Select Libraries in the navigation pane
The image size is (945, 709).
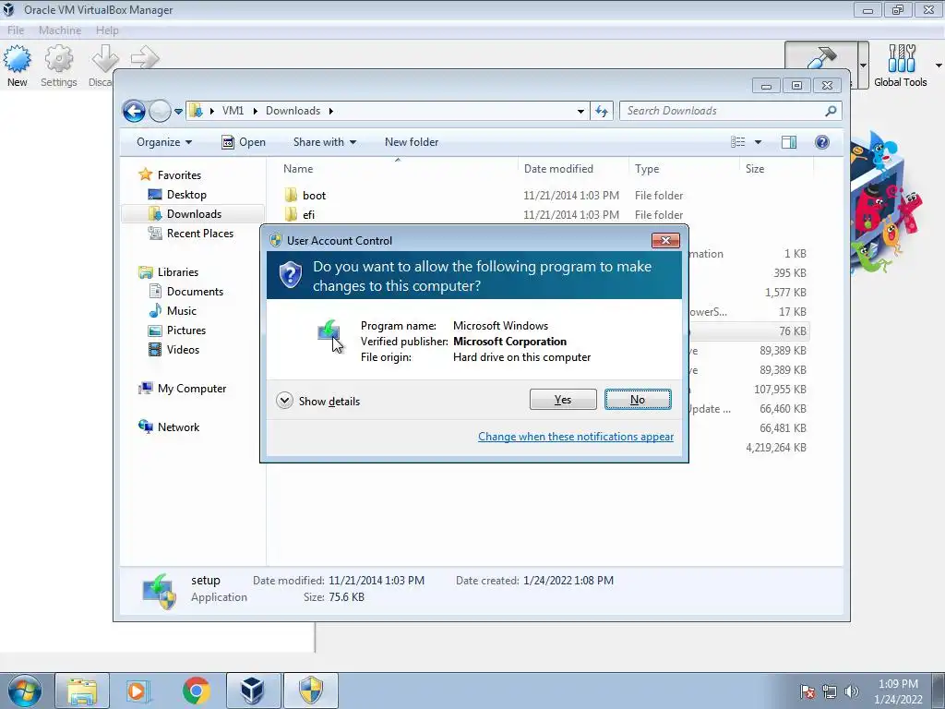tap(178, 272)
